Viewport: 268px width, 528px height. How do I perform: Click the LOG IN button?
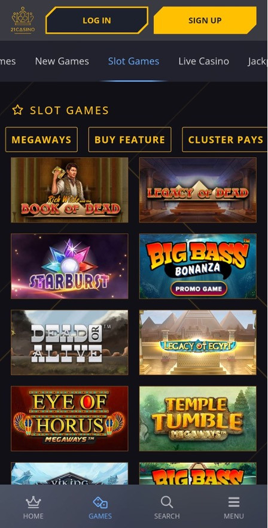[97, 20]
